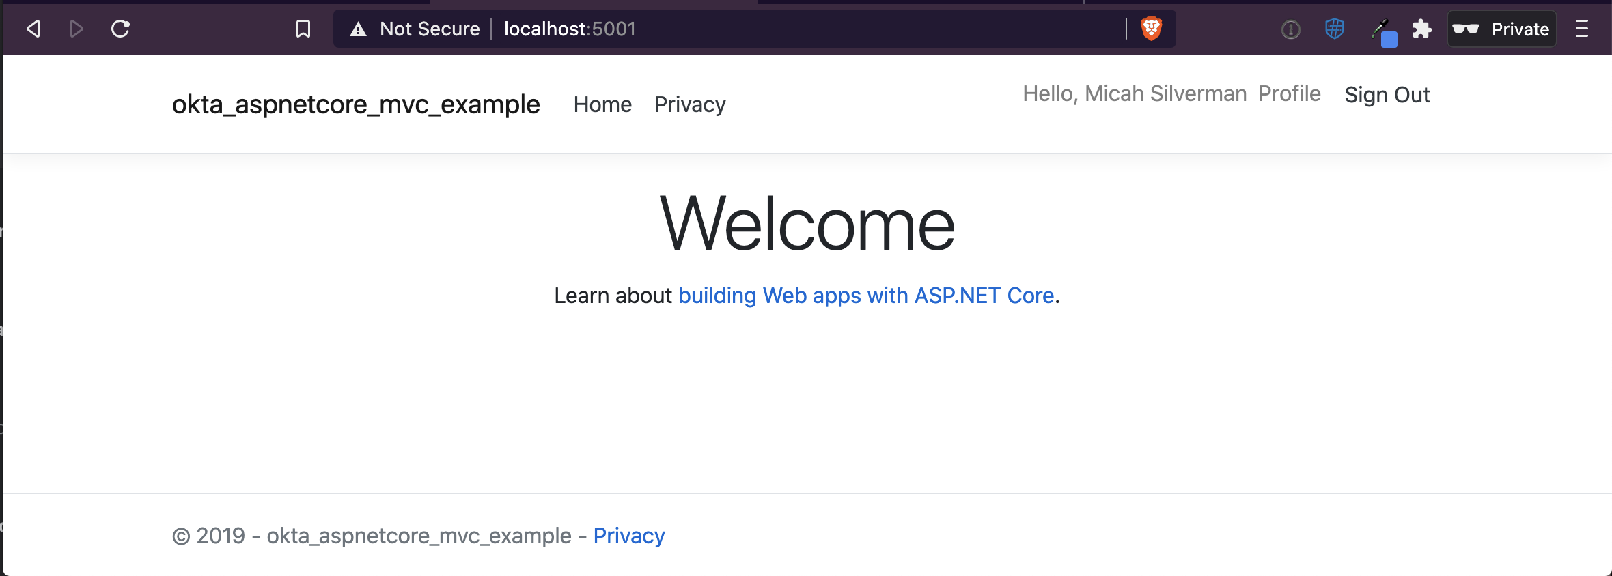
Task: Open the Profile link in navbar
Action: [x=1289, y=93]
